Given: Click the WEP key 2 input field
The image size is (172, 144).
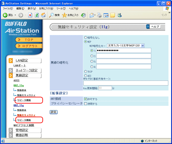Looking at the screenshot, I should coord(124,56).
